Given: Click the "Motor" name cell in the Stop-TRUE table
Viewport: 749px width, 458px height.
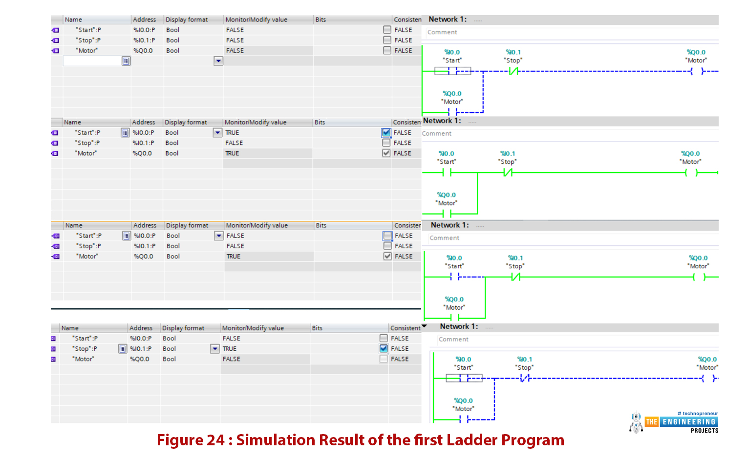Looking at the screenshot, I should tap(83, 359).
